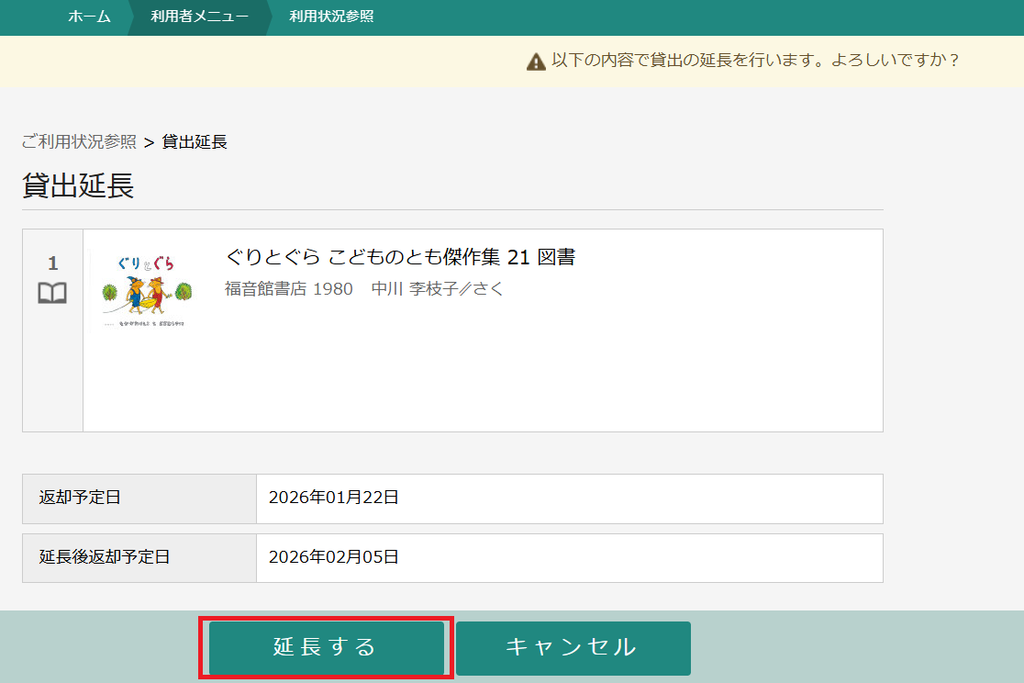Open the ぐりとぐら book cover thumbnail

coord(147,289)
